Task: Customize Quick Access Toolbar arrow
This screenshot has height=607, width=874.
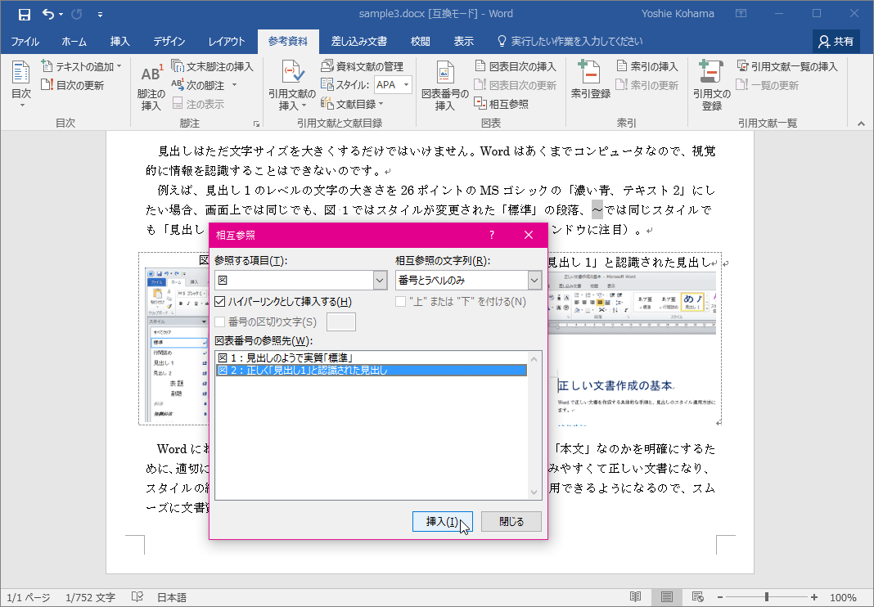Action: pyautogui.click(x=100, y=15)
